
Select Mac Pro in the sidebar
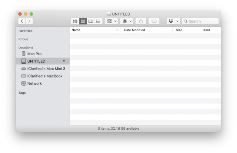34,54
